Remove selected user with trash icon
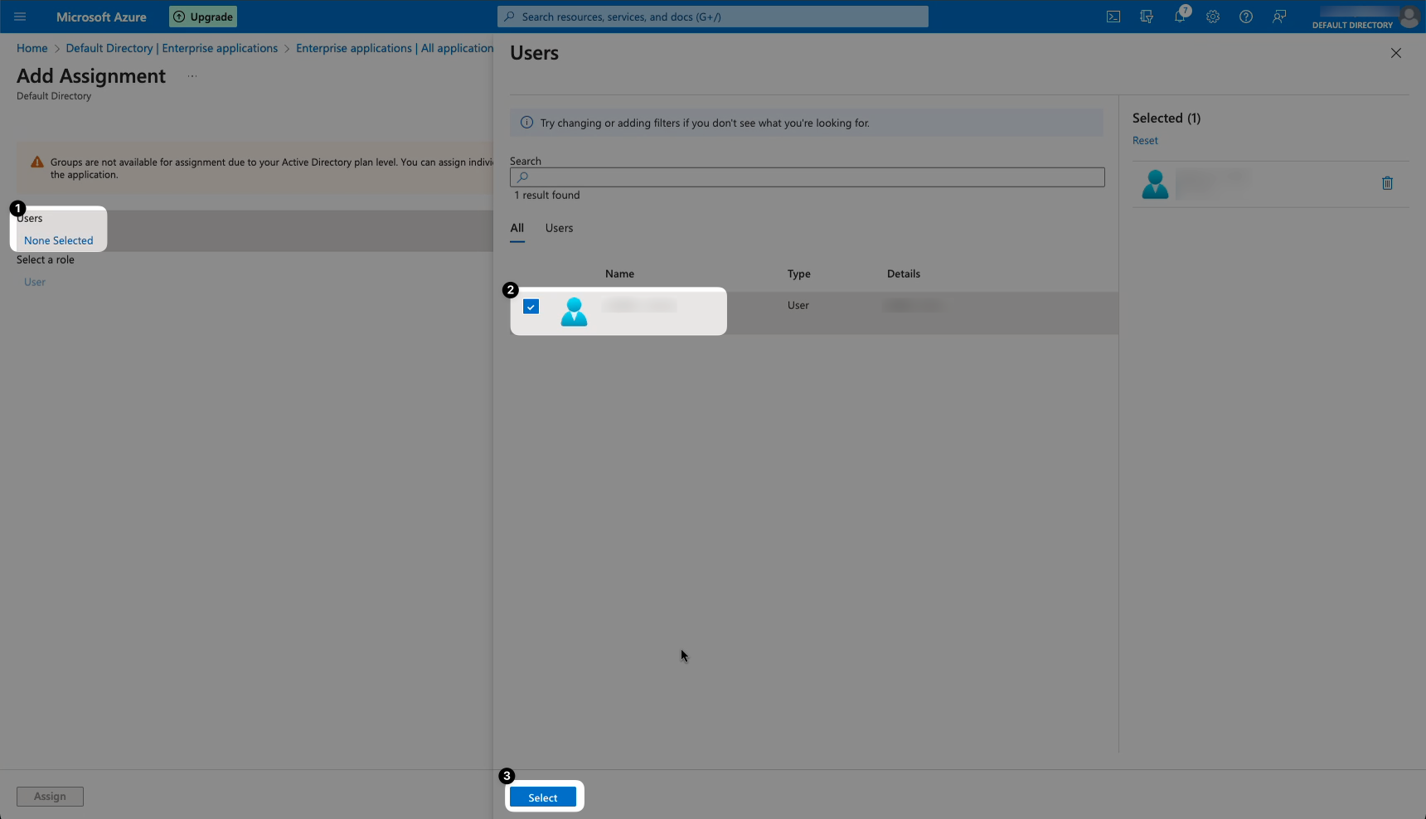1426x819 pixels. pos(1387,183)
